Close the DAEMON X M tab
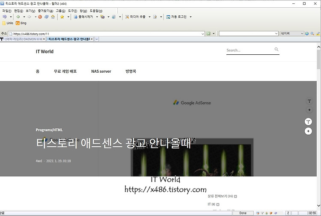Screen dimensions: 321x216 (x=44, y=39)
